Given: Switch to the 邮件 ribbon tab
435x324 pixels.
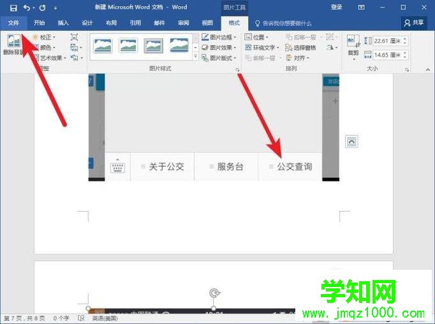Looking at the screenshot, I should pyautogui.click(x=159, y=23).
